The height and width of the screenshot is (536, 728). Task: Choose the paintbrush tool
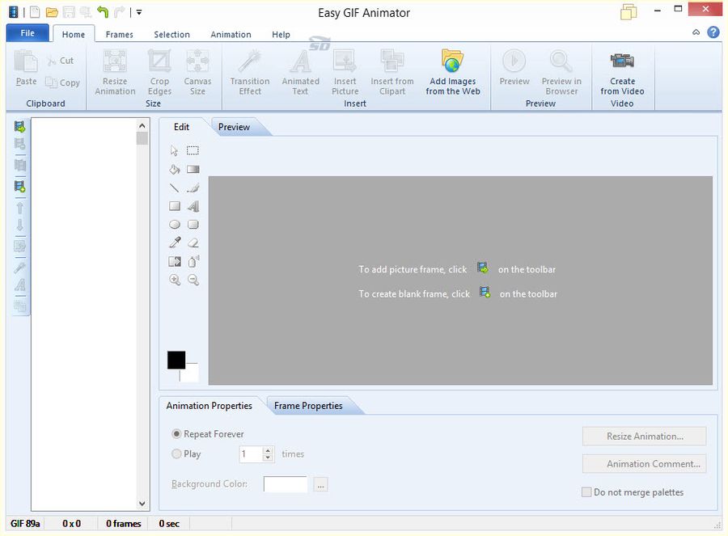(193, 188)
